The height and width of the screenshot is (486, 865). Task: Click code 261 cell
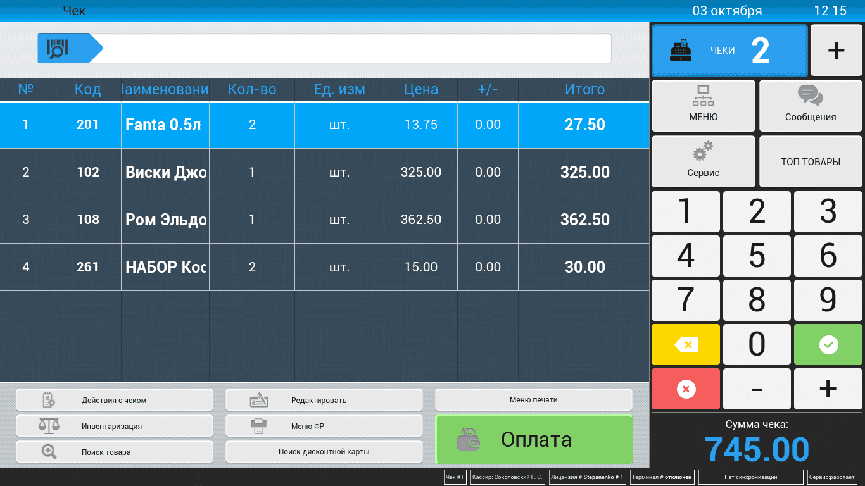(x=87, y=267)
